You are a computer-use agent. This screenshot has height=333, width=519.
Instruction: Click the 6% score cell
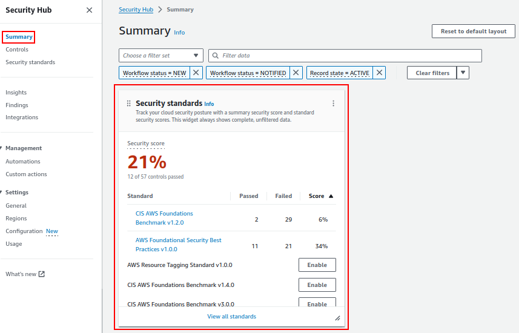click(x=323, y=219)
